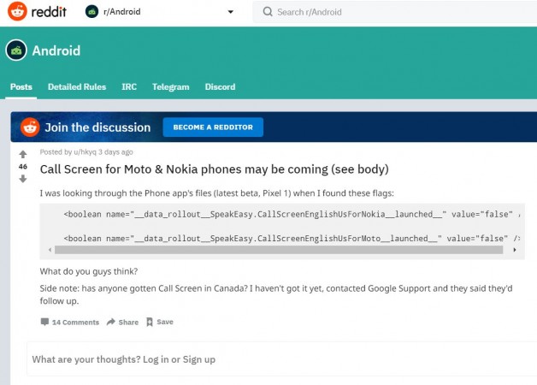This screenshot has height=385, width=537.
Task: Open the Android subreddit title link
Action: click(x=56, y=50)
